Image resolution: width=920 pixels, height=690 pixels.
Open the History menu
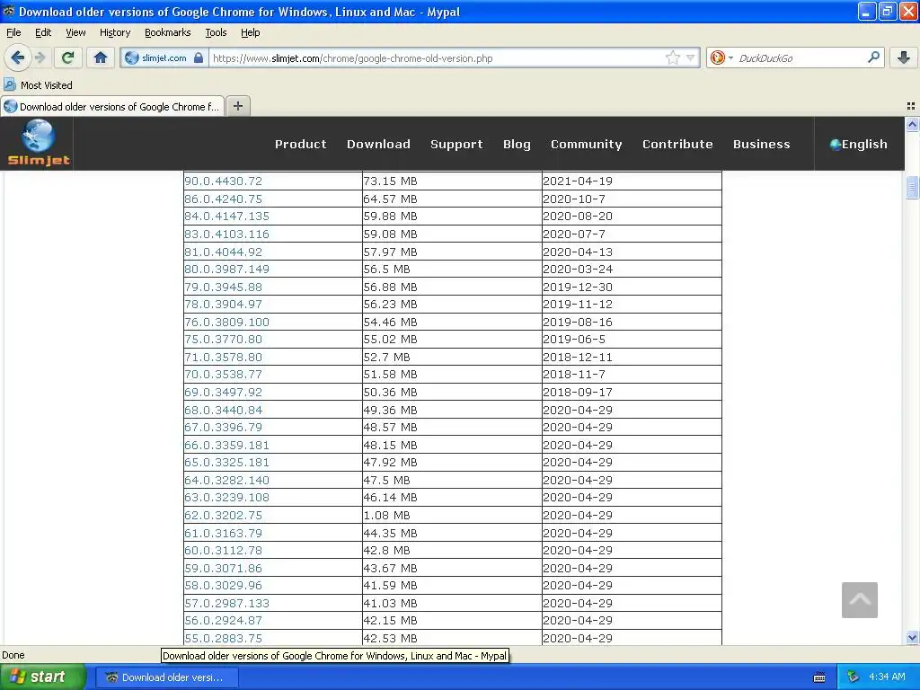click(114, 32)
